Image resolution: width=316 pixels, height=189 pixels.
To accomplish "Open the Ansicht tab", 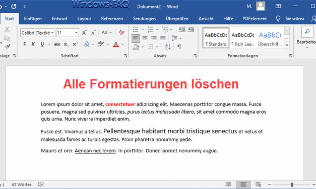I will pos(206,19).
